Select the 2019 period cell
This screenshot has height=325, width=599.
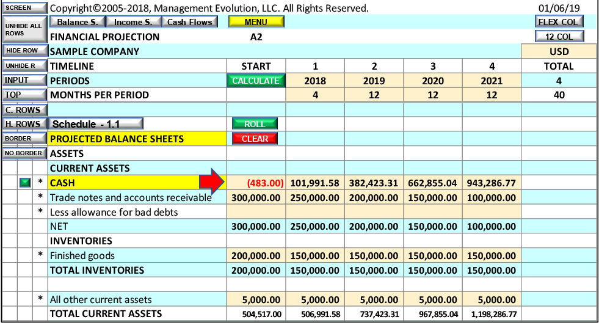pos(374,81)
